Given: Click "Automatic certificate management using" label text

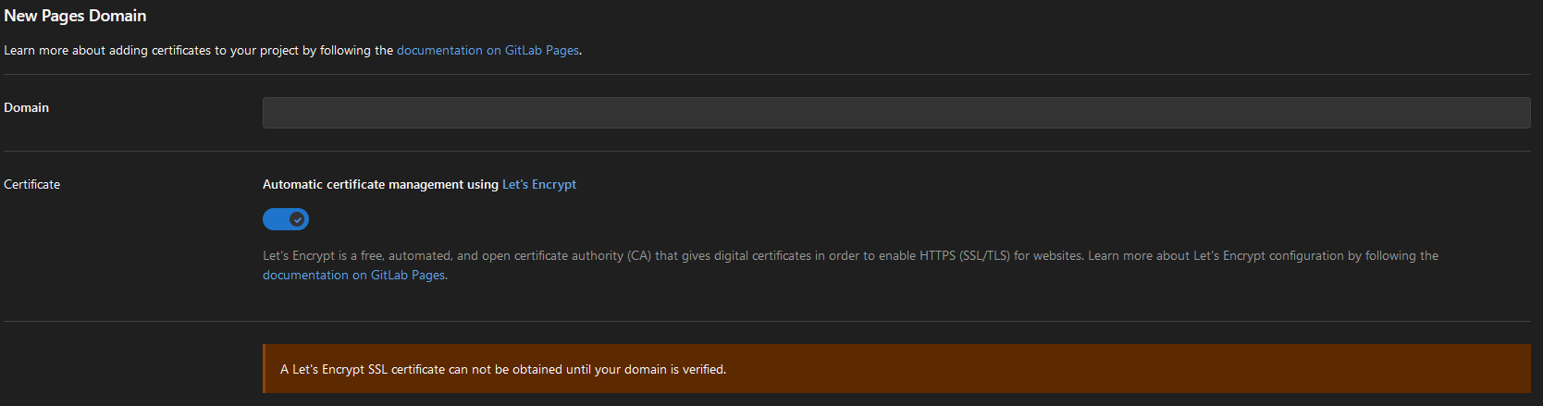Looking at the screenshot, I should [x=380, y=184].
